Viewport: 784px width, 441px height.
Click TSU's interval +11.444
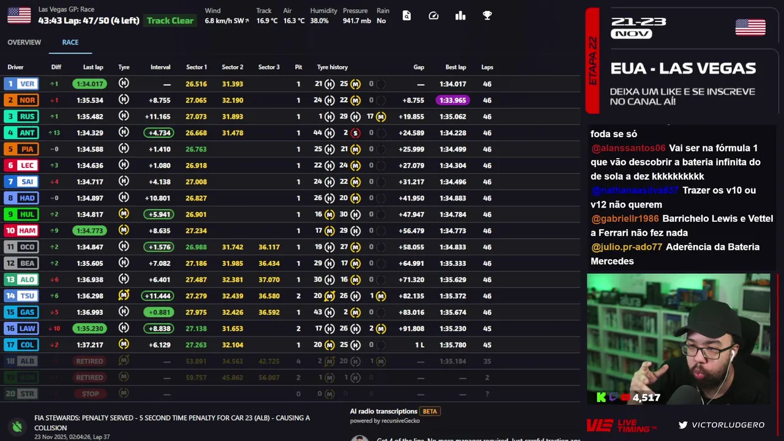pos(157,296)
